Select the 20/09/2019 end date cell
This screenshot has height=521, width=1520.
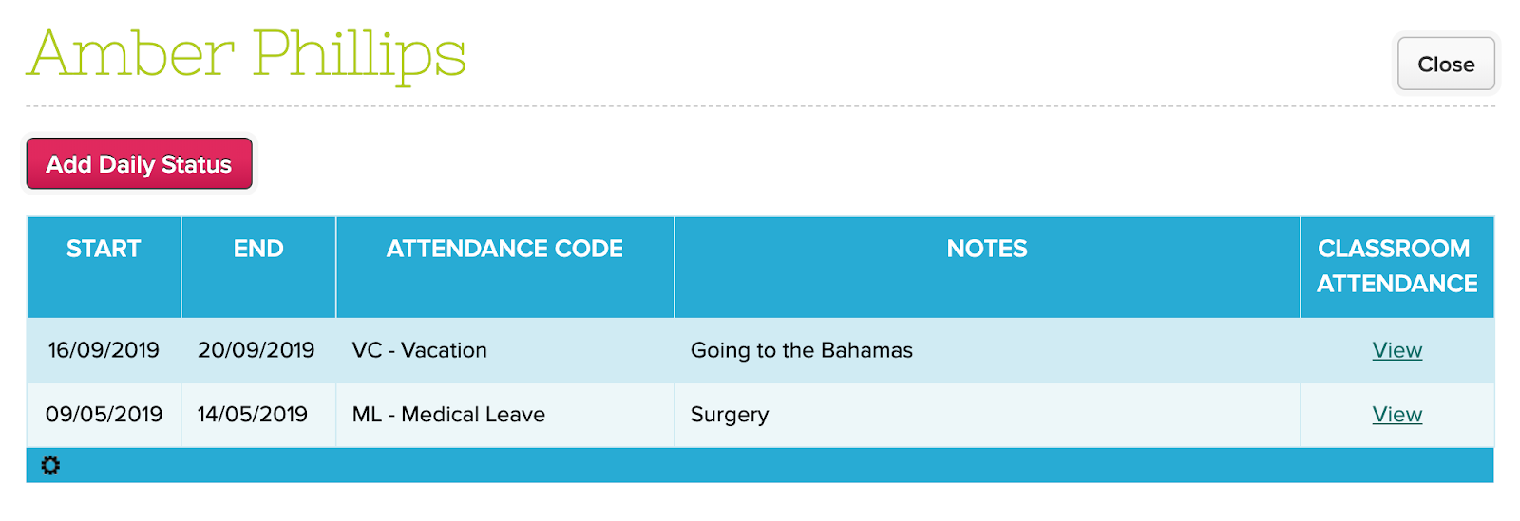[256, 350]
